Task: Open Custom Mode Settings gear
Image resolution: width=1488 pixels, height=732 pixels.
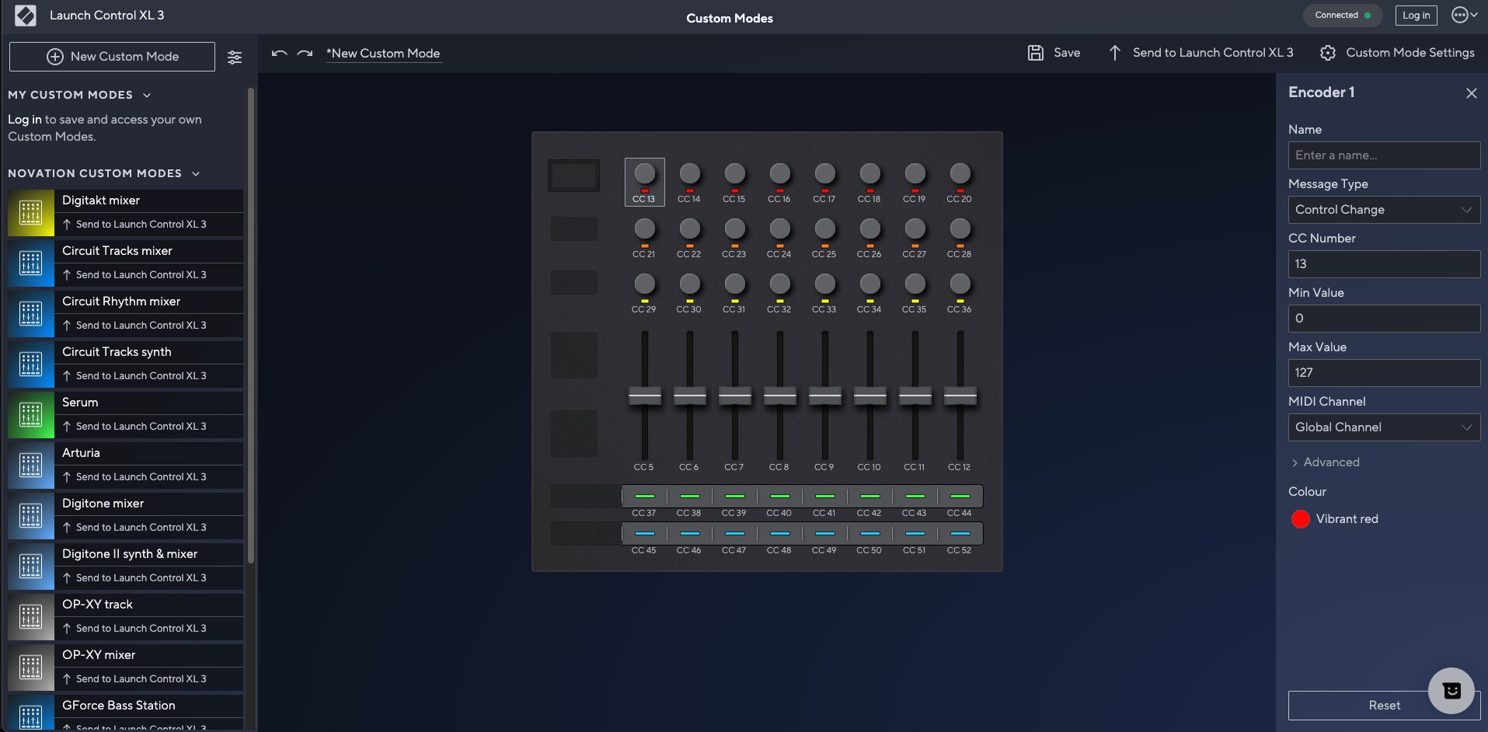Action: click(1327, 53)
